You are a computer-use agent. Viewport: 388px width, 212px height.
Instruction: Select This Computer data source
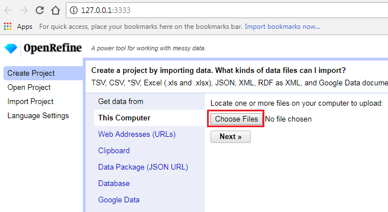(149, 118)
